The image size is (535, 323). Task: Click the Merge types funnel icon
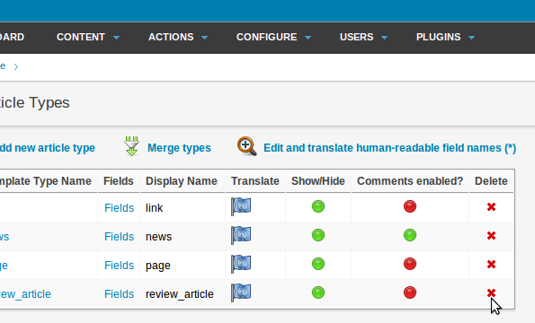[131, 146]
